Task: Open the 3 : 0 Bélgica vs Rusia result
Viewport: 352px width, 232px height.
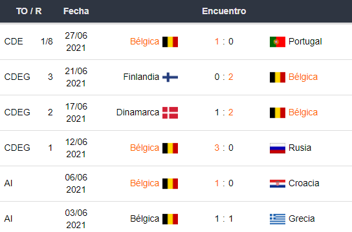Action: pyautogui.click(x=224, y=148)
